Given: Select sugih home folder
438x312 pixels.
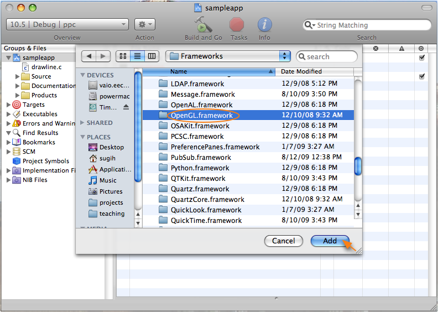Looking at the screenshot, I should point(102,158).
